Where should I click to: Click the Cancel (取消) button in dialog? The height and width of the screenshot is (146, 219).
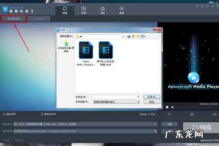pos(152,102)
